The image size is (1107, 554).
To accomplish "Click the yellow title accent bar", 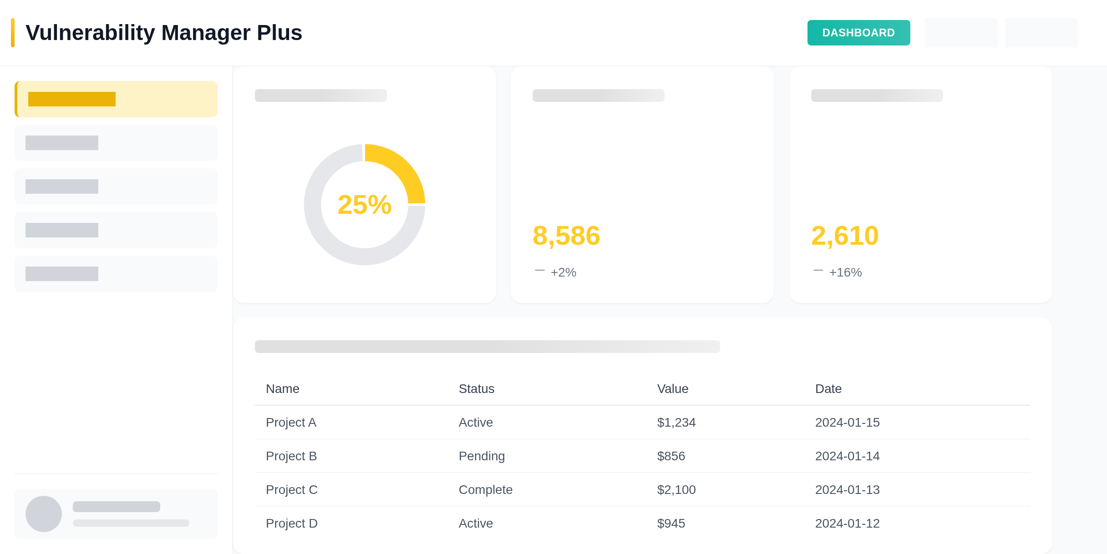I will point(13,33).
